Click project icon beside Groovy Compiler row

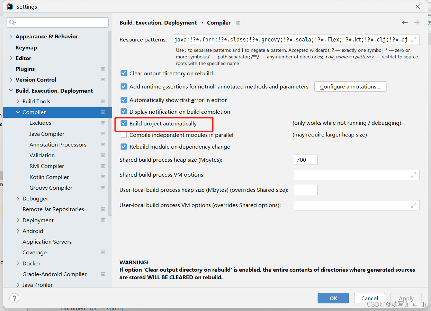103,188
